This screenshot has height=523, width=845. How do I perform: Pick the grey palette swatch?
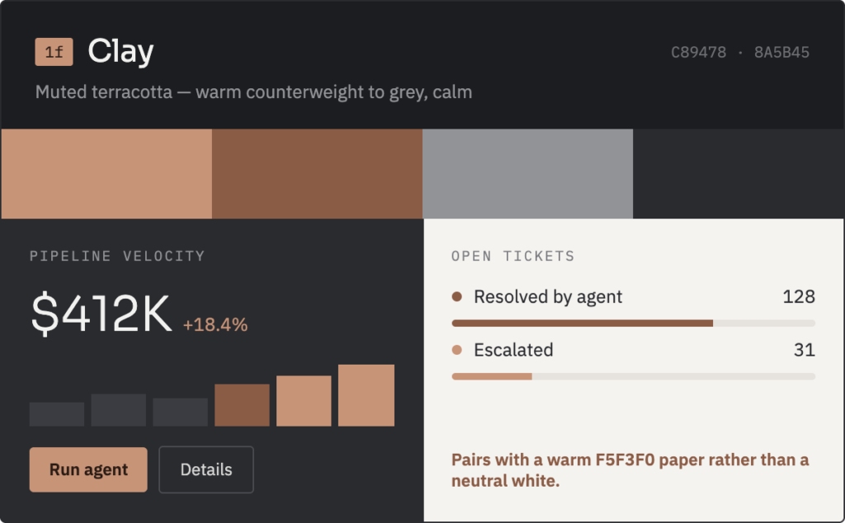pyautogui.click(x=527, y=173)
